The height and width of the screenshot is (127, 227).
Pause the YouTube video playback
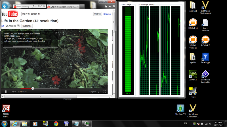(x=6, y=91)
